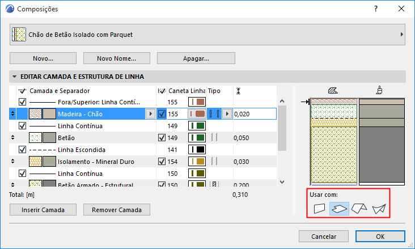This screenshot has height=249, width=415.
Task: Click the 0,020 thickness input field
Action: [255, 114]
